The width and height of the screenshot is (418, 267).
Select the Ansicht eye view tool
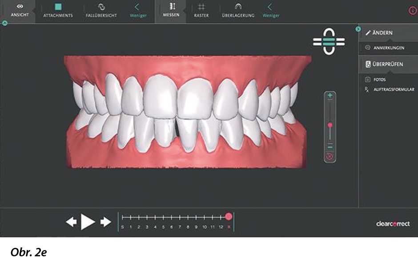click(x=19, y=10)
